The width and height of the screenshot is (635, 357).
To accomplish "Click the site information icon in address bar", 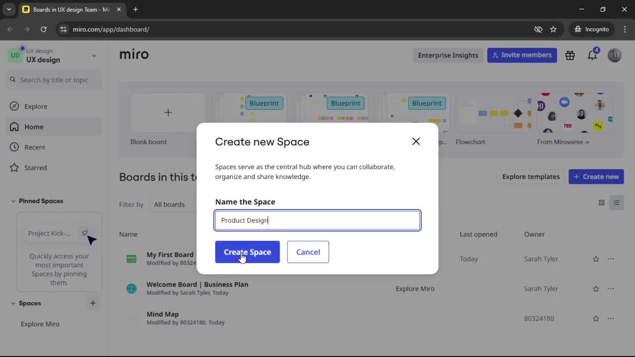I will point(63,29).
